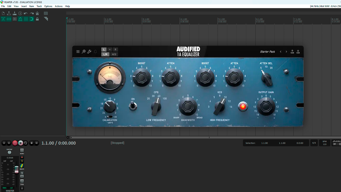Screen dimensions: 341x192
Task: Click the high frequency ATTEN knob
Action: pyautogui.click(x=234, y=77)
